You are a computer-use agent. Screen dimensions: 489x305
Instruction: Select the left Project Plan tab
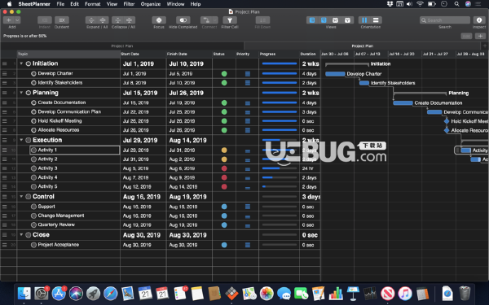pyautogui.click(x=122, y=46)
